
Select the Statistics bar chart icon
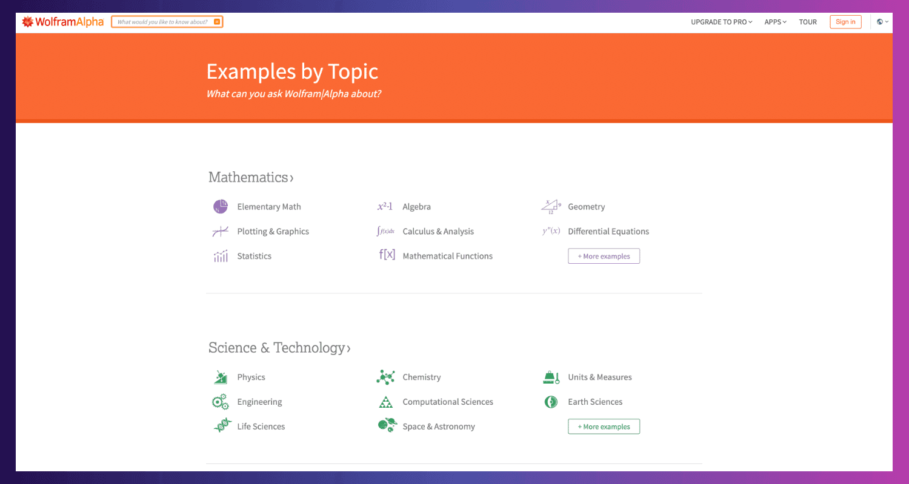click(x=220, y=257)
